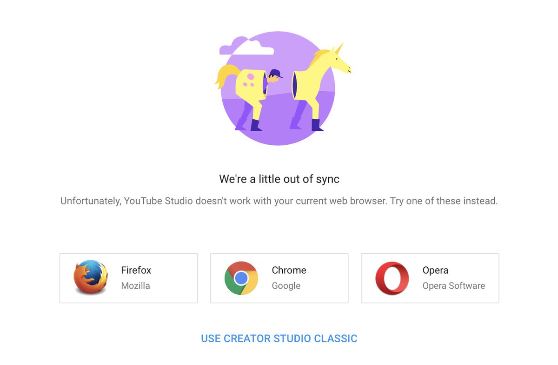
Task: Click the unsupported browser explanation sentence
Action: point(279,202)
